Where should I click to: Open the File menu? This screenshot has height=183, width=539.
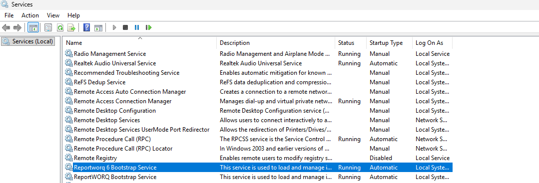[9, 15]
